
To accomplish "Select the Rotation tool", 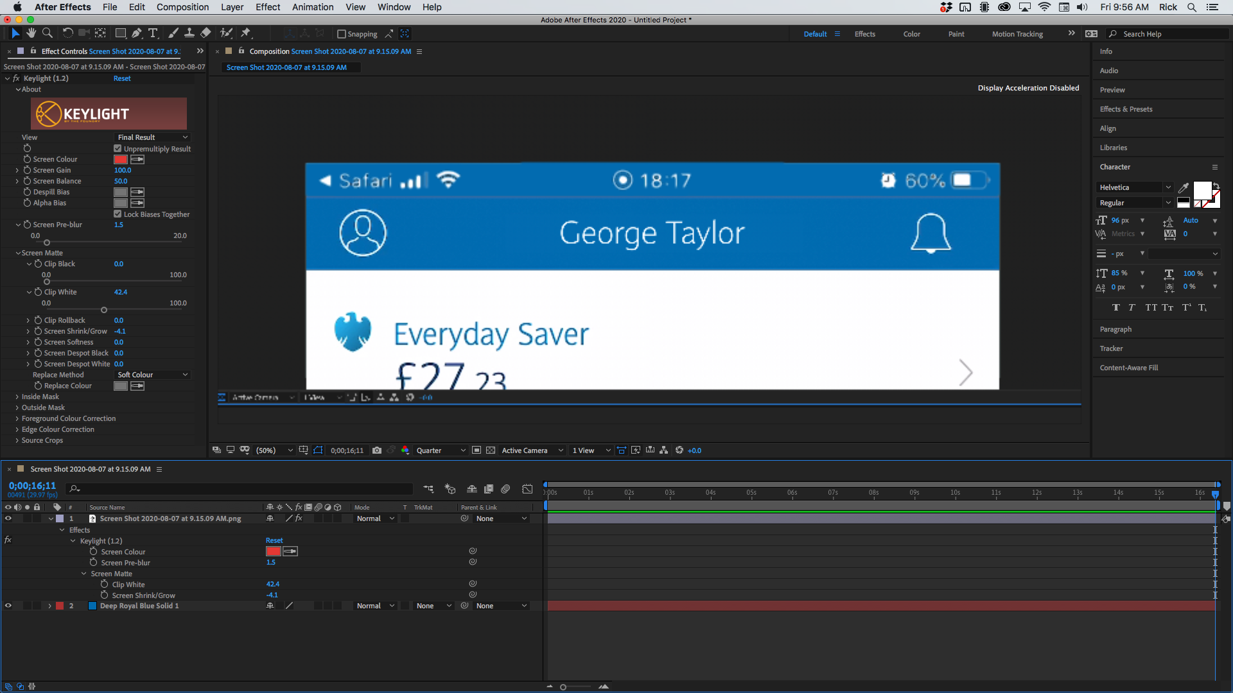I will pyautogui.click(x=67, y=33).
